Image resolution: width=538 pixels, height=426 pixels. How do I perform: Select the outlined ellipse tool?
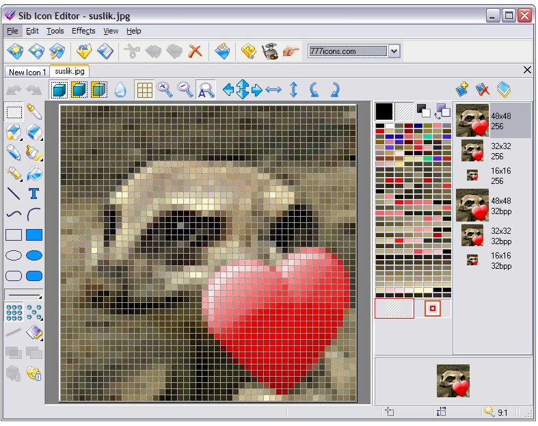[14, 255]
